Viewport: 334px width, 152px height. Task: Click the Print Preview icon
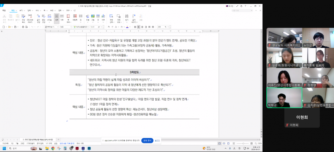click(27, 27)
